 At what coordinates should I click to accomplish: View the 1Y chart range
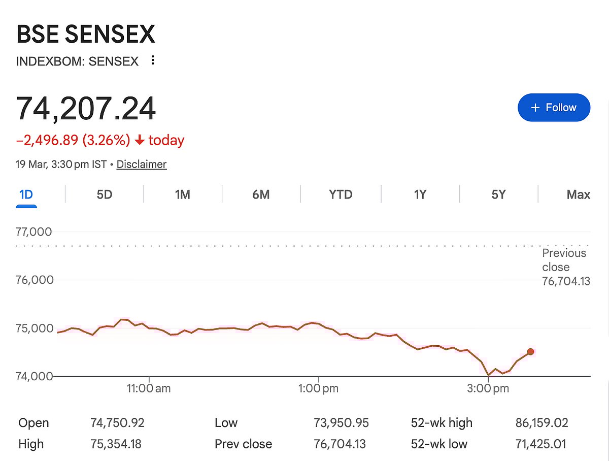[x=420, y=194]
